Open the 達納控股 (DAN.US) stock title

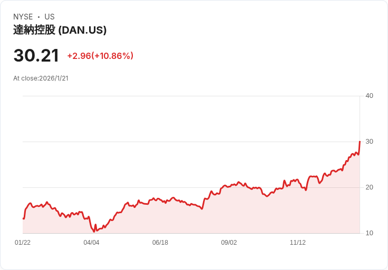[x=60, y=30]
